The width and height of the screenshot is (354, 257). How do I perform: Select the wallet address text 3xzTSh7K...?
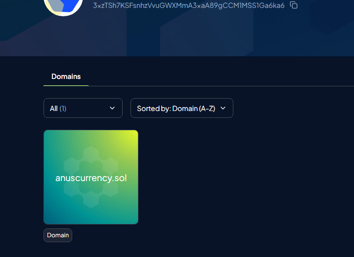tap(189, 5)
